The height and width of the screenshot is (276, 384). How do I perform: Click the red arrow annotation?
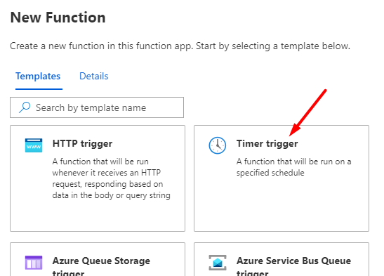point(308,112)
